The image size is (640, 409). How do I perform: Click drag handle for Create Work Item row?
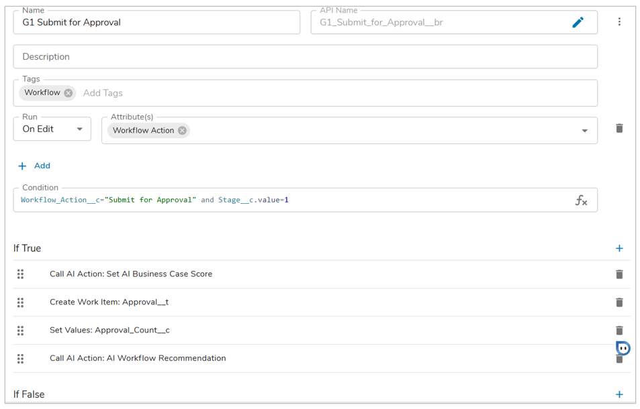pyautogui.click(x=21, y=302)
